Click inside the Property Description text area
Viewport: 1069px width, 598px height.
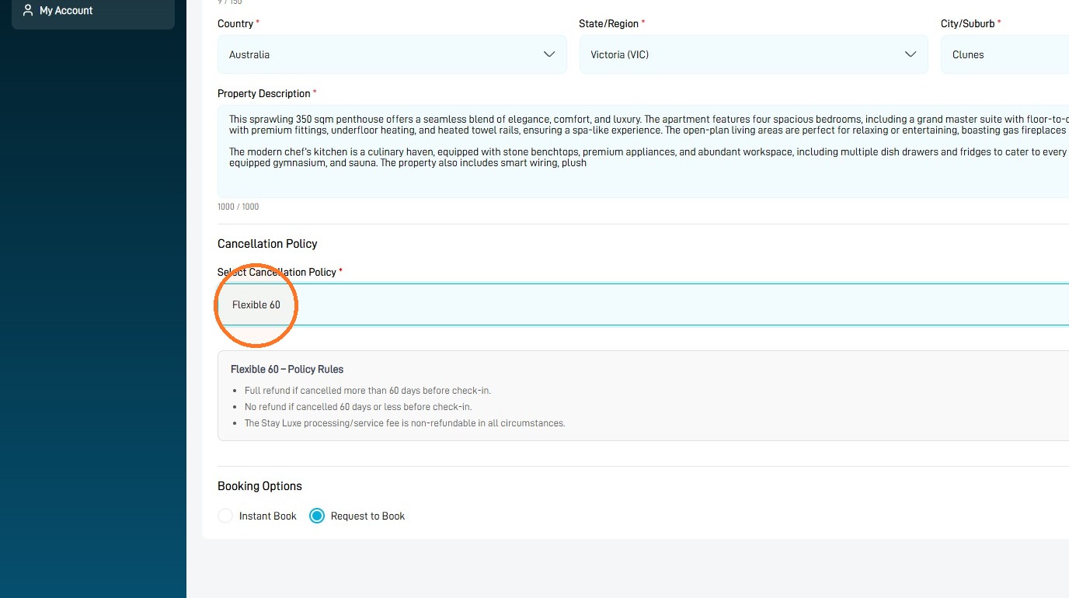pyautogui.click(x=643, y=151)
